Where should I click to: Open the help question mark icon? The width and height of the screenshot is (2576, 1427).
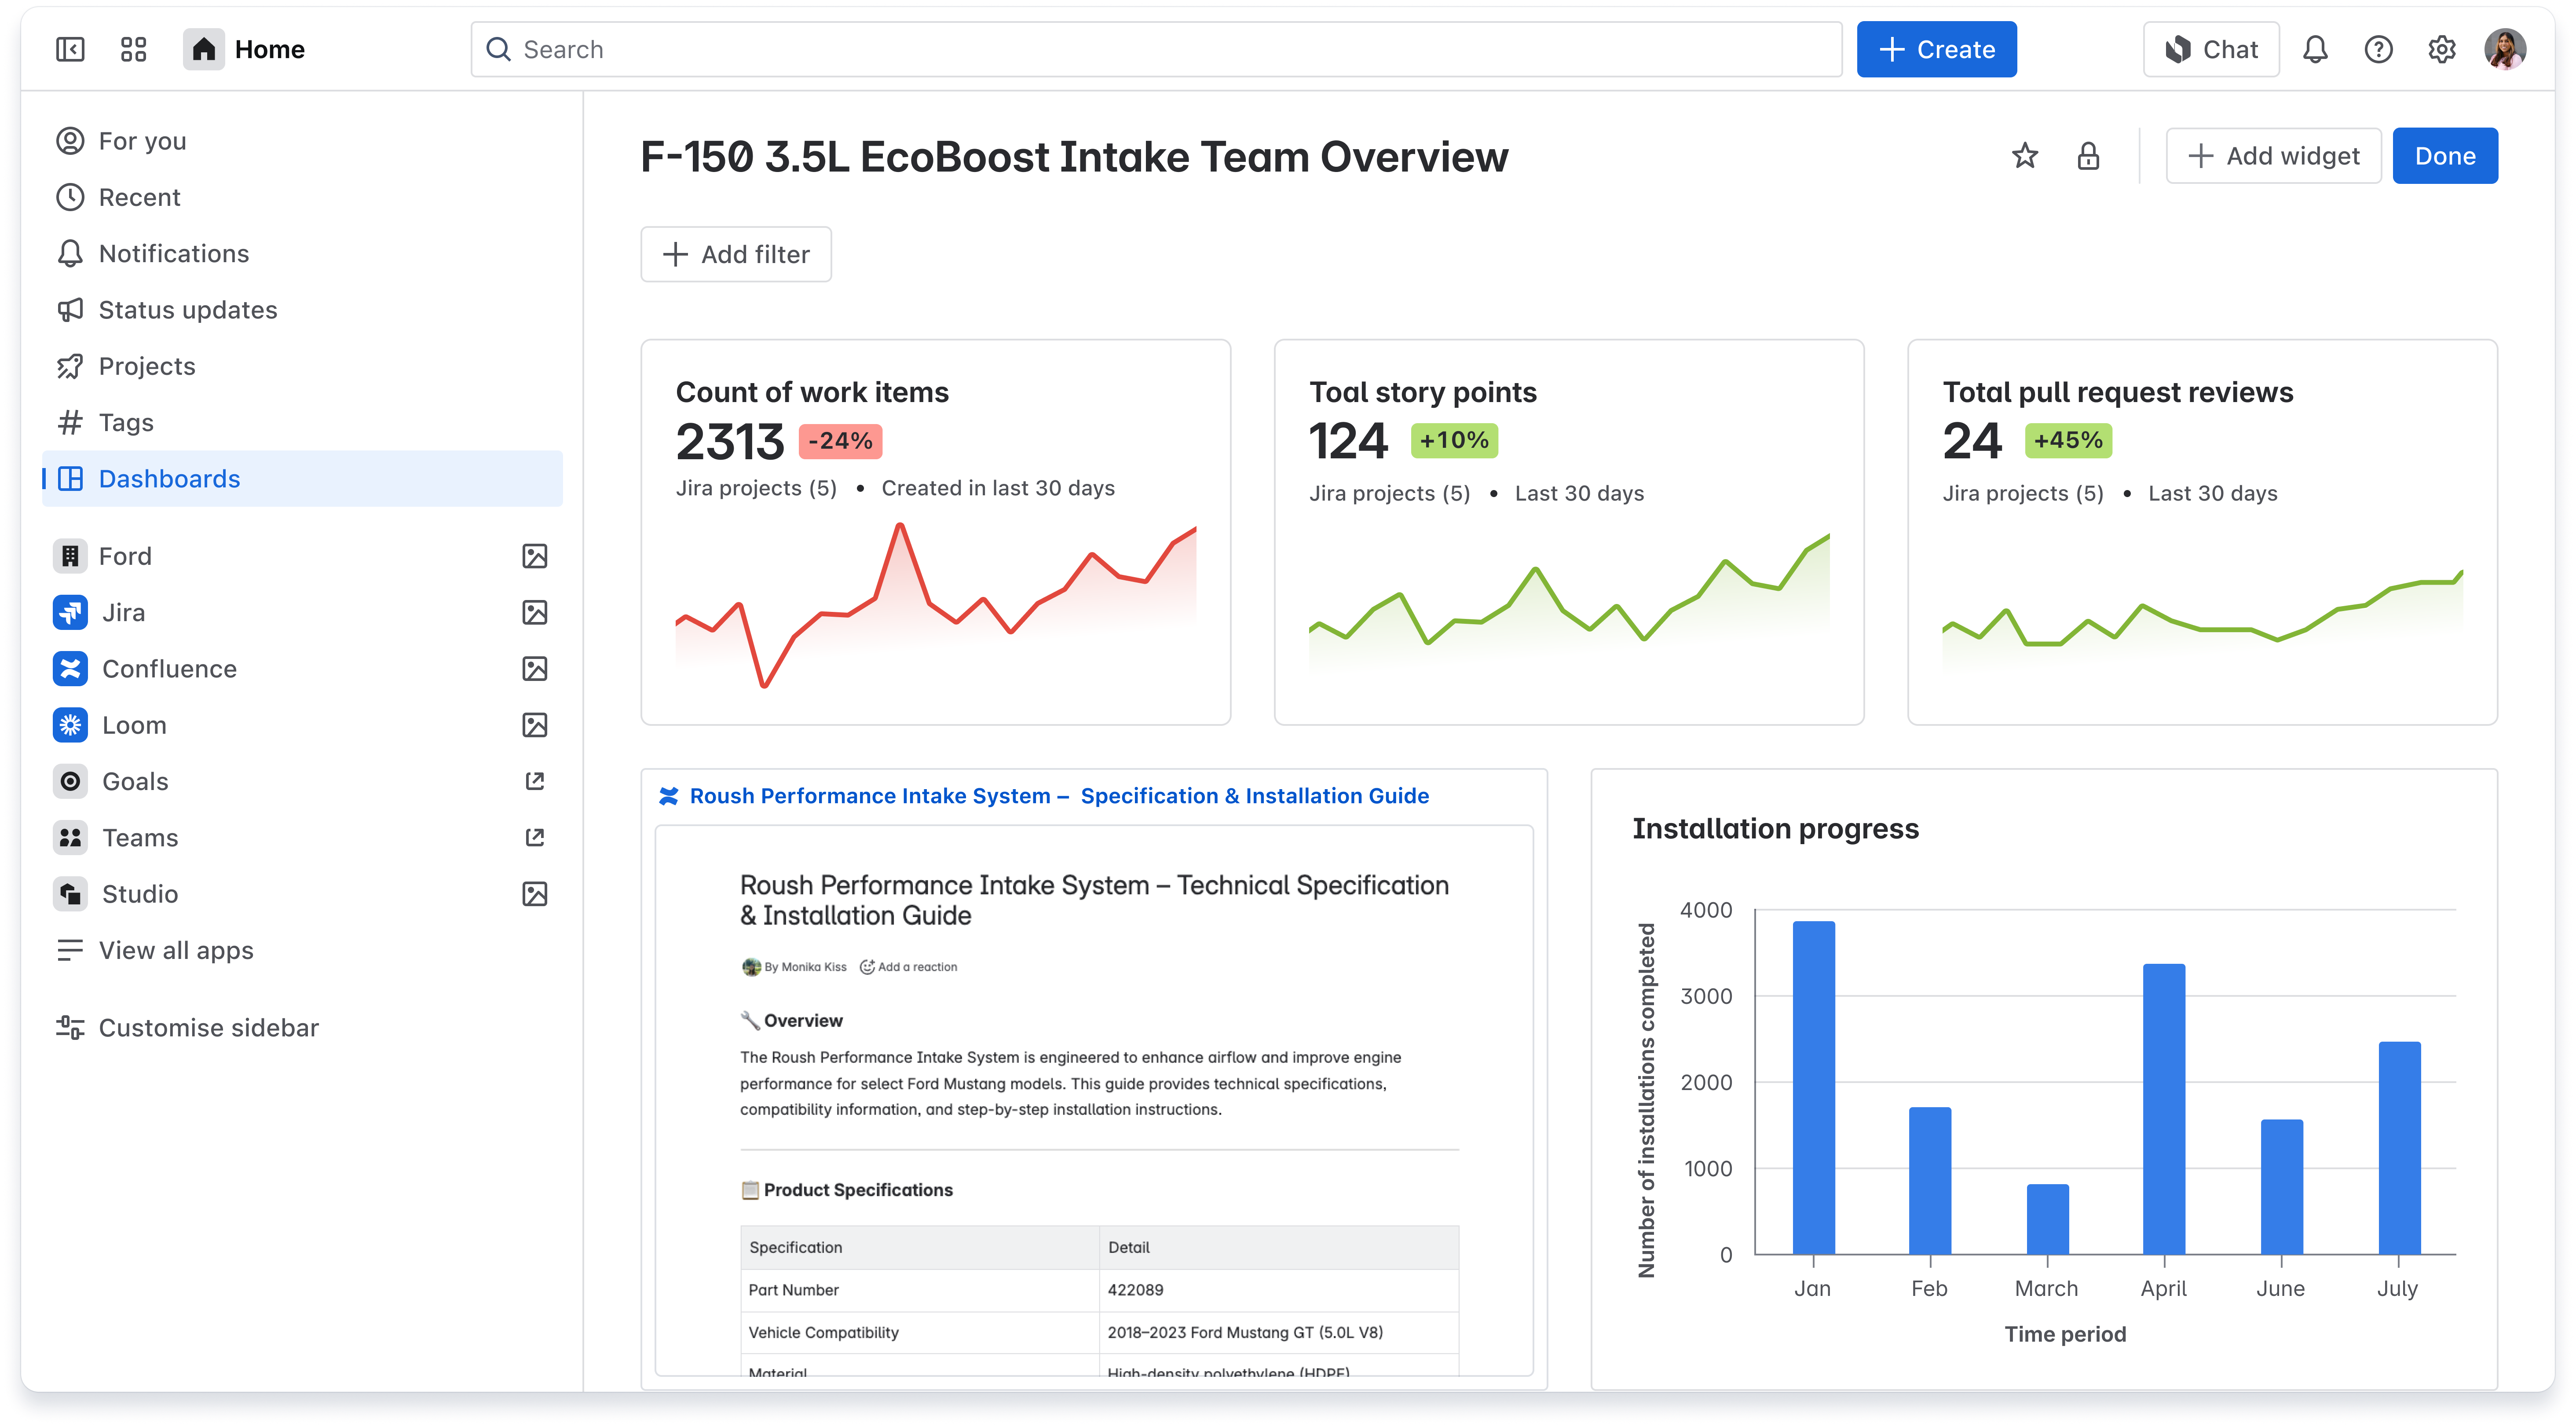coord(2379,49)
